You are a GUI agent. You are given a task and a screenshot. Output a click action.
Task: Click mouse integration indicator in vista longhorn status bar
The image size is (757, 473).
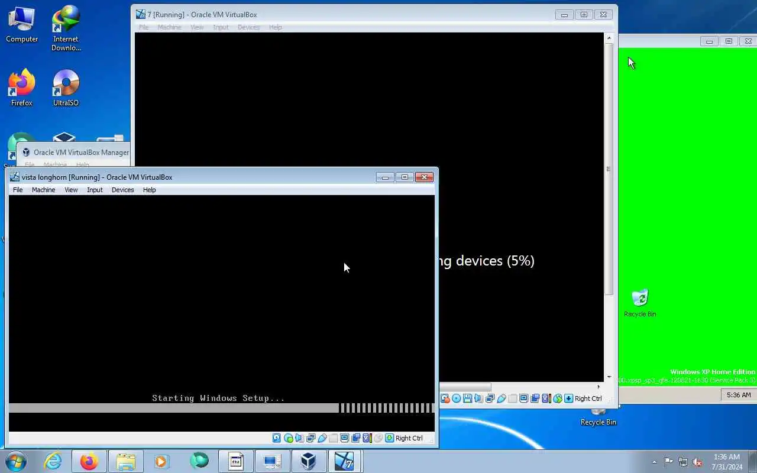378,438
